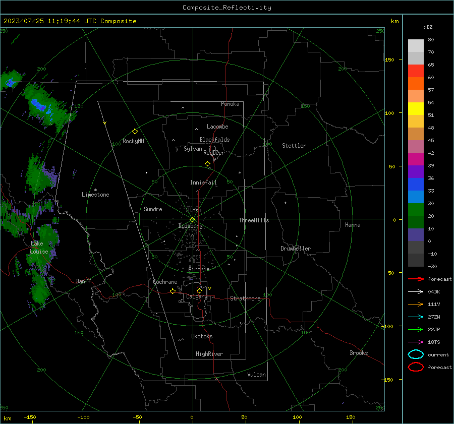454x424 pixels.
Task: Click the cyan current ellipse legend icon
Action: pos(416,354)
